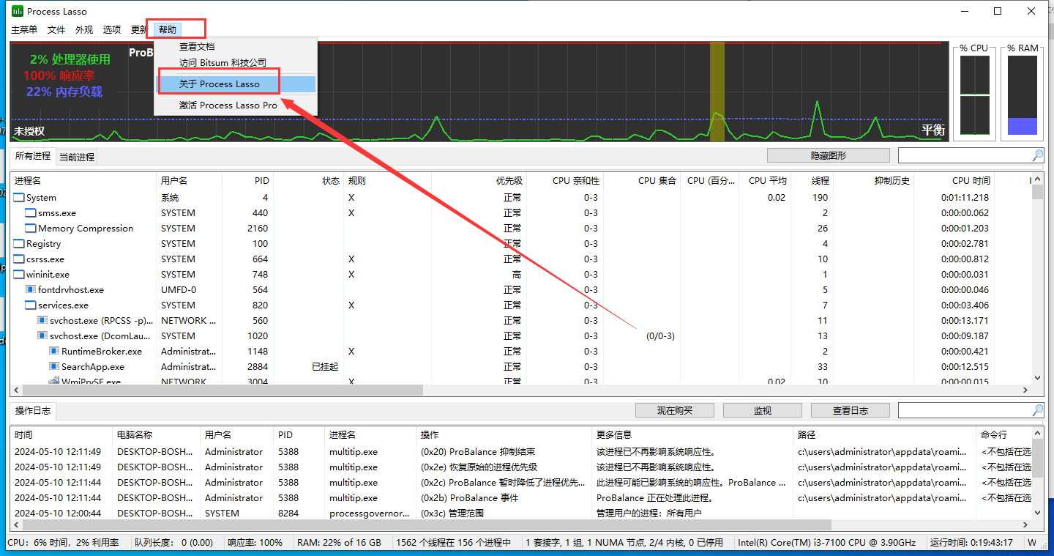This screenshot has width=1054, height=556.
Task: Click the SearchApp.exe process icon
Action: 54,367
